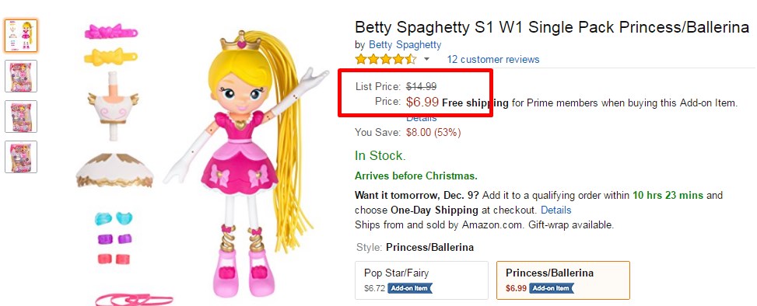Click the pink hair clip accessory image

(111, 32)
